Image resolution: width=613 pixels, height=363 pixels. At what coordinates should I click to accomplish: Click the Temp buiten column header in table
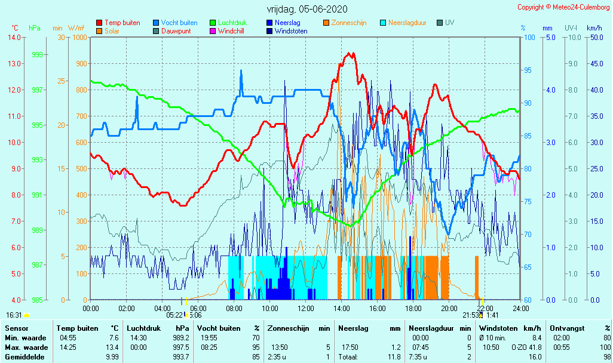pyautogui.click(x=78, y=328)
